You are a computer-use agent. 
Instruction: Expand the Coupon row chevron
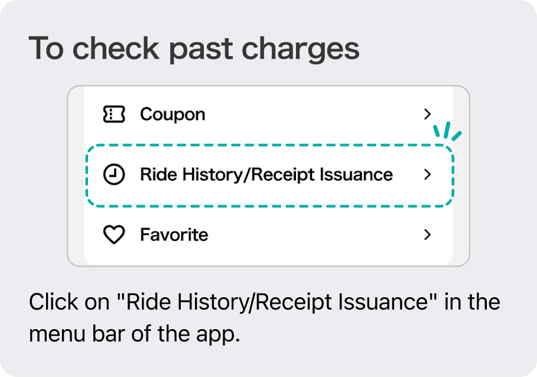coord(427,114)
